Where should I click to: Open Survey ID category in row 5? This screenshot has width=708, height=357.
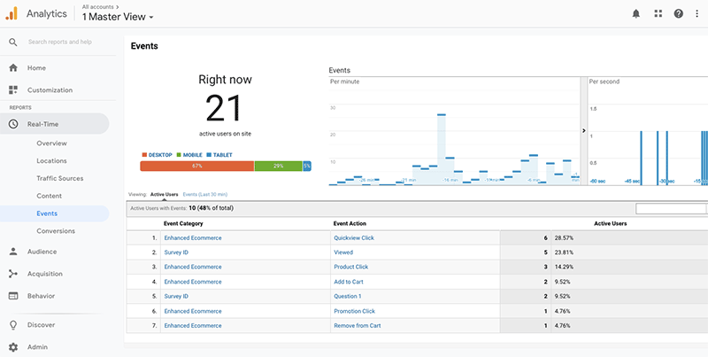click(176, 297)
